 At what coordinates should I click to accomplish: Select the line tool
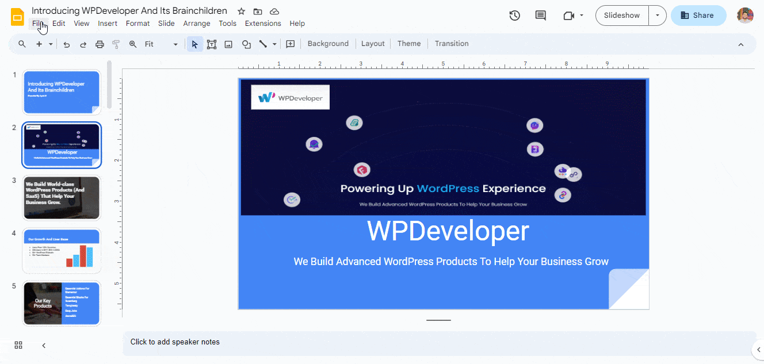pos(263,44)
